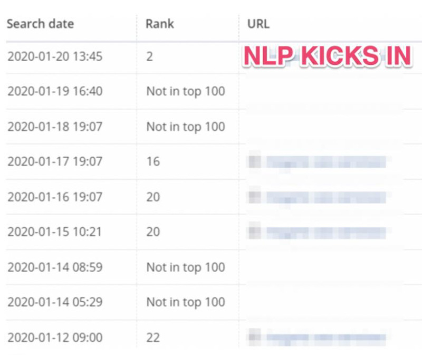Select the 2020-01-14 05:29 row date
Viewport: 422px width, 355px height.
point(55,302)
